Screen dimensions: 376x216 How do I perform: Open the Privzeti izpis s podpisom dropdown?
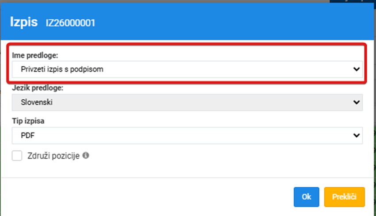pyautogui.click(x=187, y=69)
